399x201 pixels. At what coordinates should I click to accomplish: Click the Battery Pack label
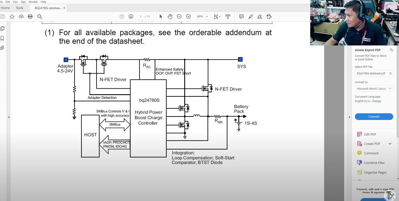pos(241,109)
